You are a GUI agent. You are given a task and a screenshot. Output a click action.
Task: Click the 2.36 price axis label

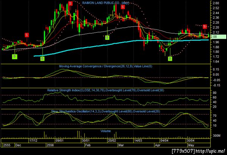[x=216, y=18]
